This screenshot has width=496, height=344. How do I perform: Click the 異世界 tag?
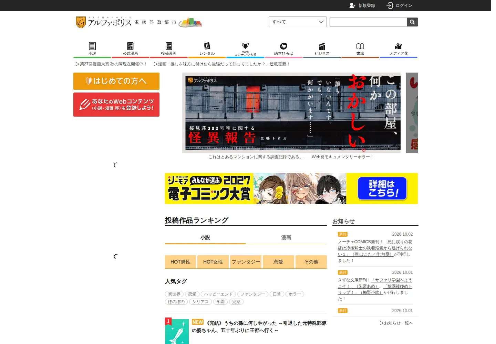[174, 294]
